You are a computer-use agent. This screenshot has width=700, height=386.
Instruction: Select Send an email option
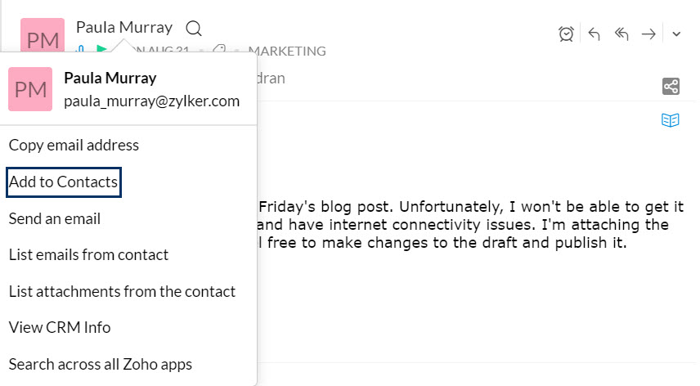(55, 218)
